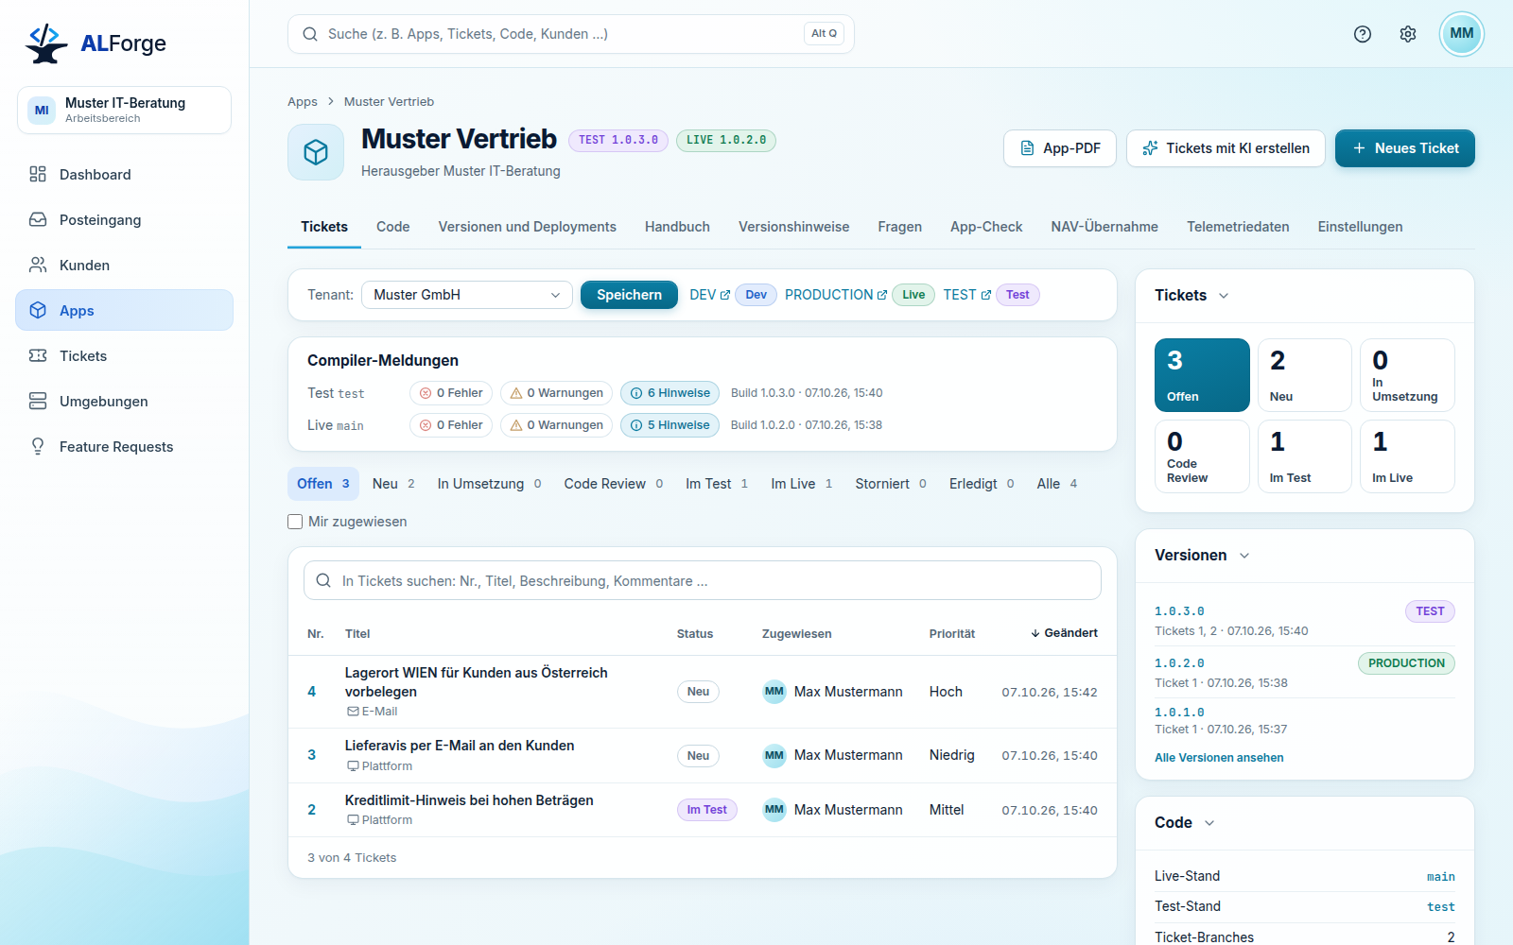Viewport: 1513px width, 945px height.
Task: Open settings gear icon in header
Action: coord(1408,34)
